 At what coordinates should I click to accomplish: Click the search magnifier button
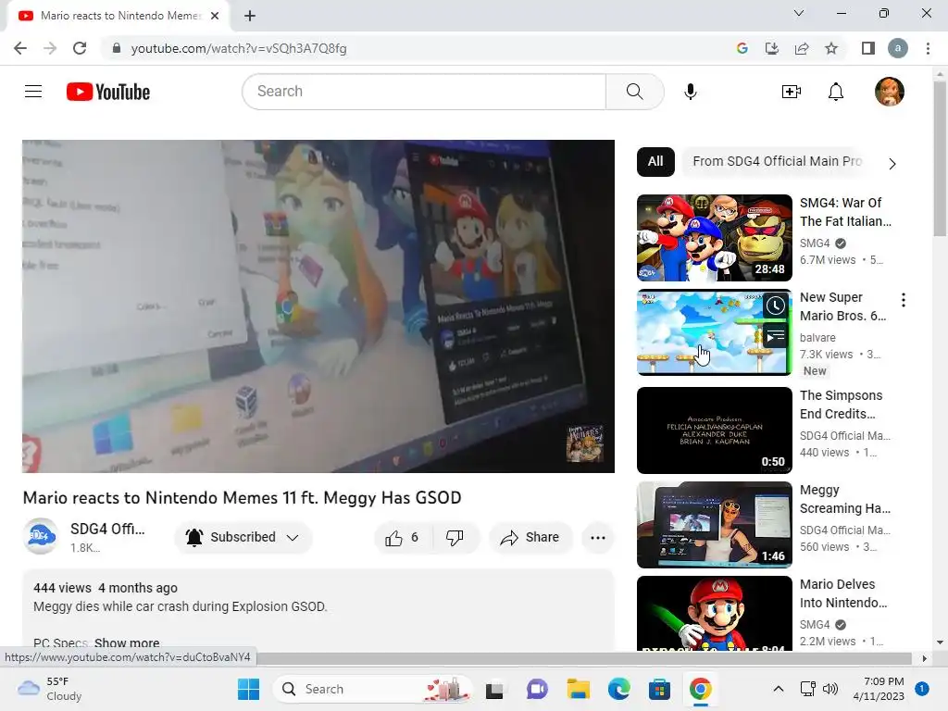click(634, 92)
